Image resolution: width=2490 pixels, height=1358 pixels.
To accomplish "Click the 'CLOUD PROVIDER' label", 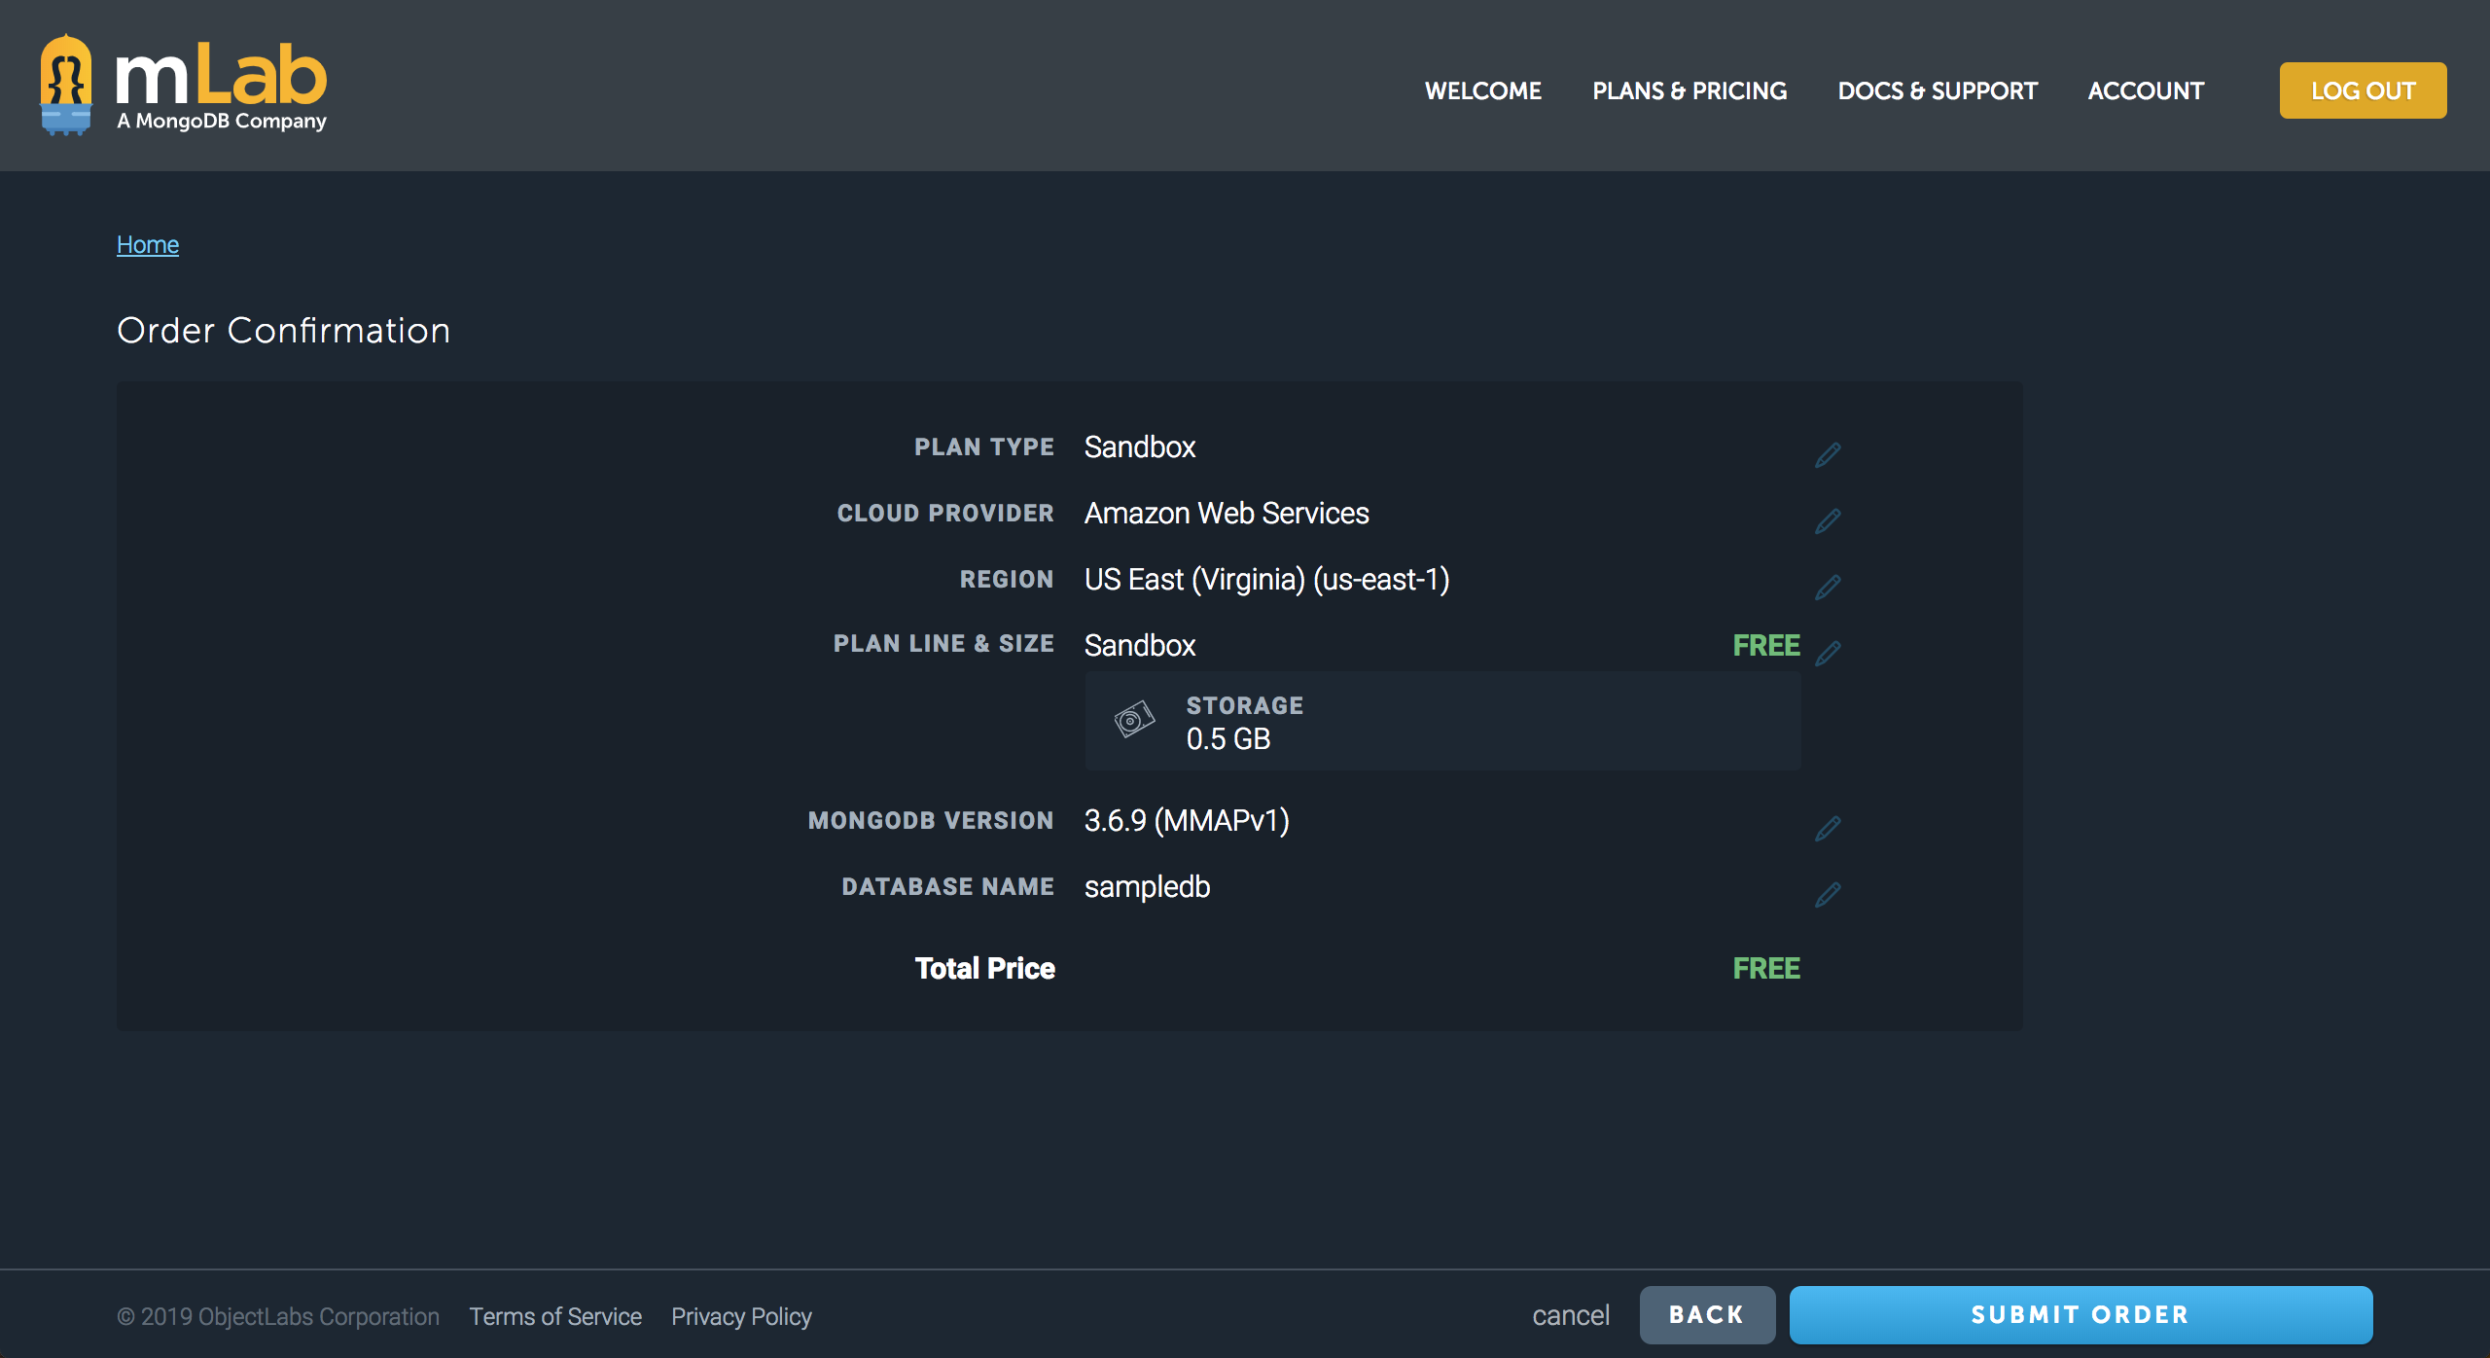I will click(945, 513).
